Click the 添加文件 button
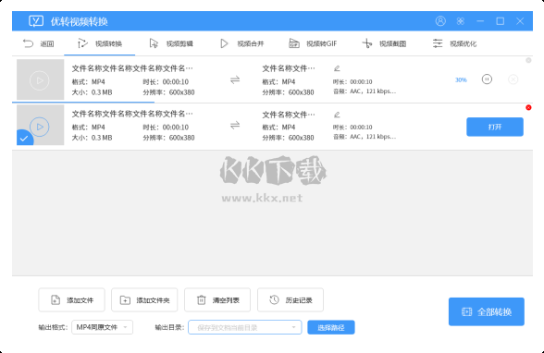544x353 pixels. click(71, 300)
